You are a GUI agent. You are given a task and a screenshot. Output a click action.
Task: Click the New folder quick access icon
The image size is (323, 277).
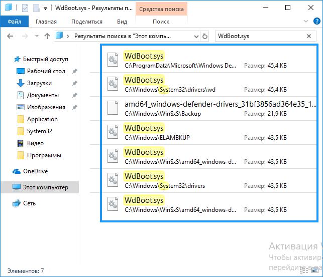(x=36, y=8)
